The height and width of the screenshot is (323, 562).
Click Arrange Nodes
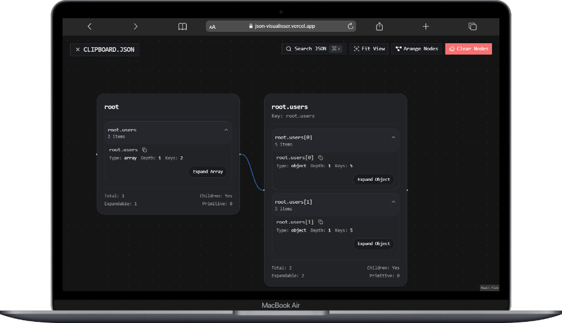point(417,49)
